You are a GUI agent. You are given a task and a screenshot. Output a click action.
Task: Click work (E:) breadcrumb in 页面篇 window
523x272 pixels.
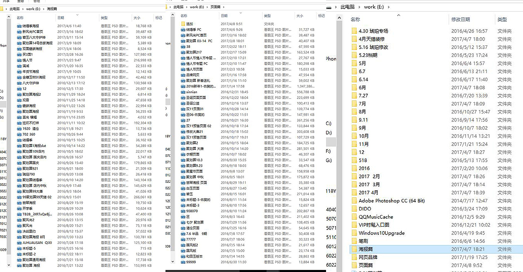[197, 7]
